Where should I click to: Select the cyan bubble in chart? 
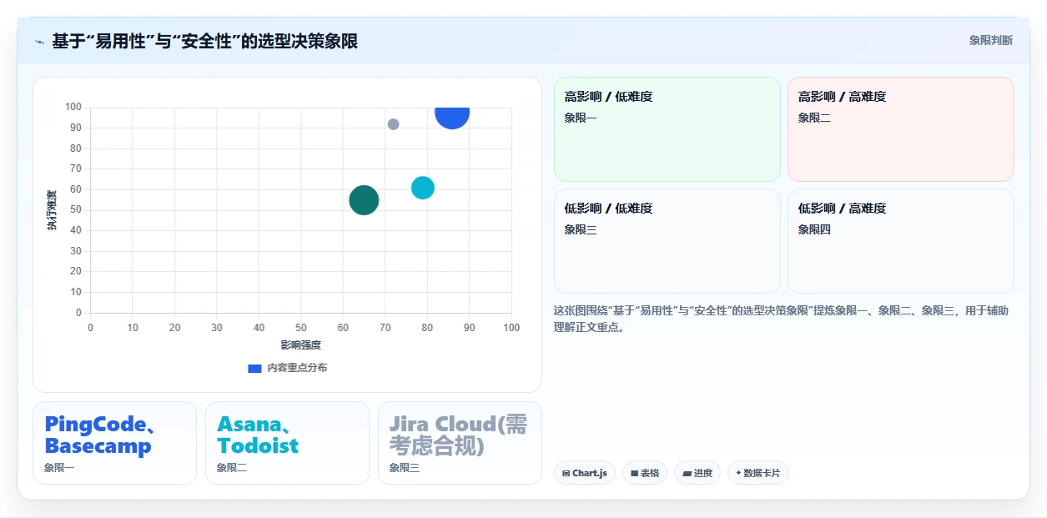(x=423, y=188)
